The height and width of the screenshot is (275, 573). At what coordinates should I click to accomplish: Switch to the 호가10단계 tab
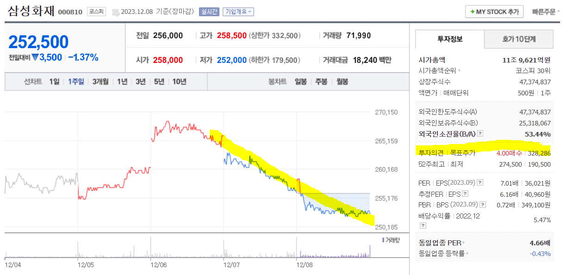[519, 39]
